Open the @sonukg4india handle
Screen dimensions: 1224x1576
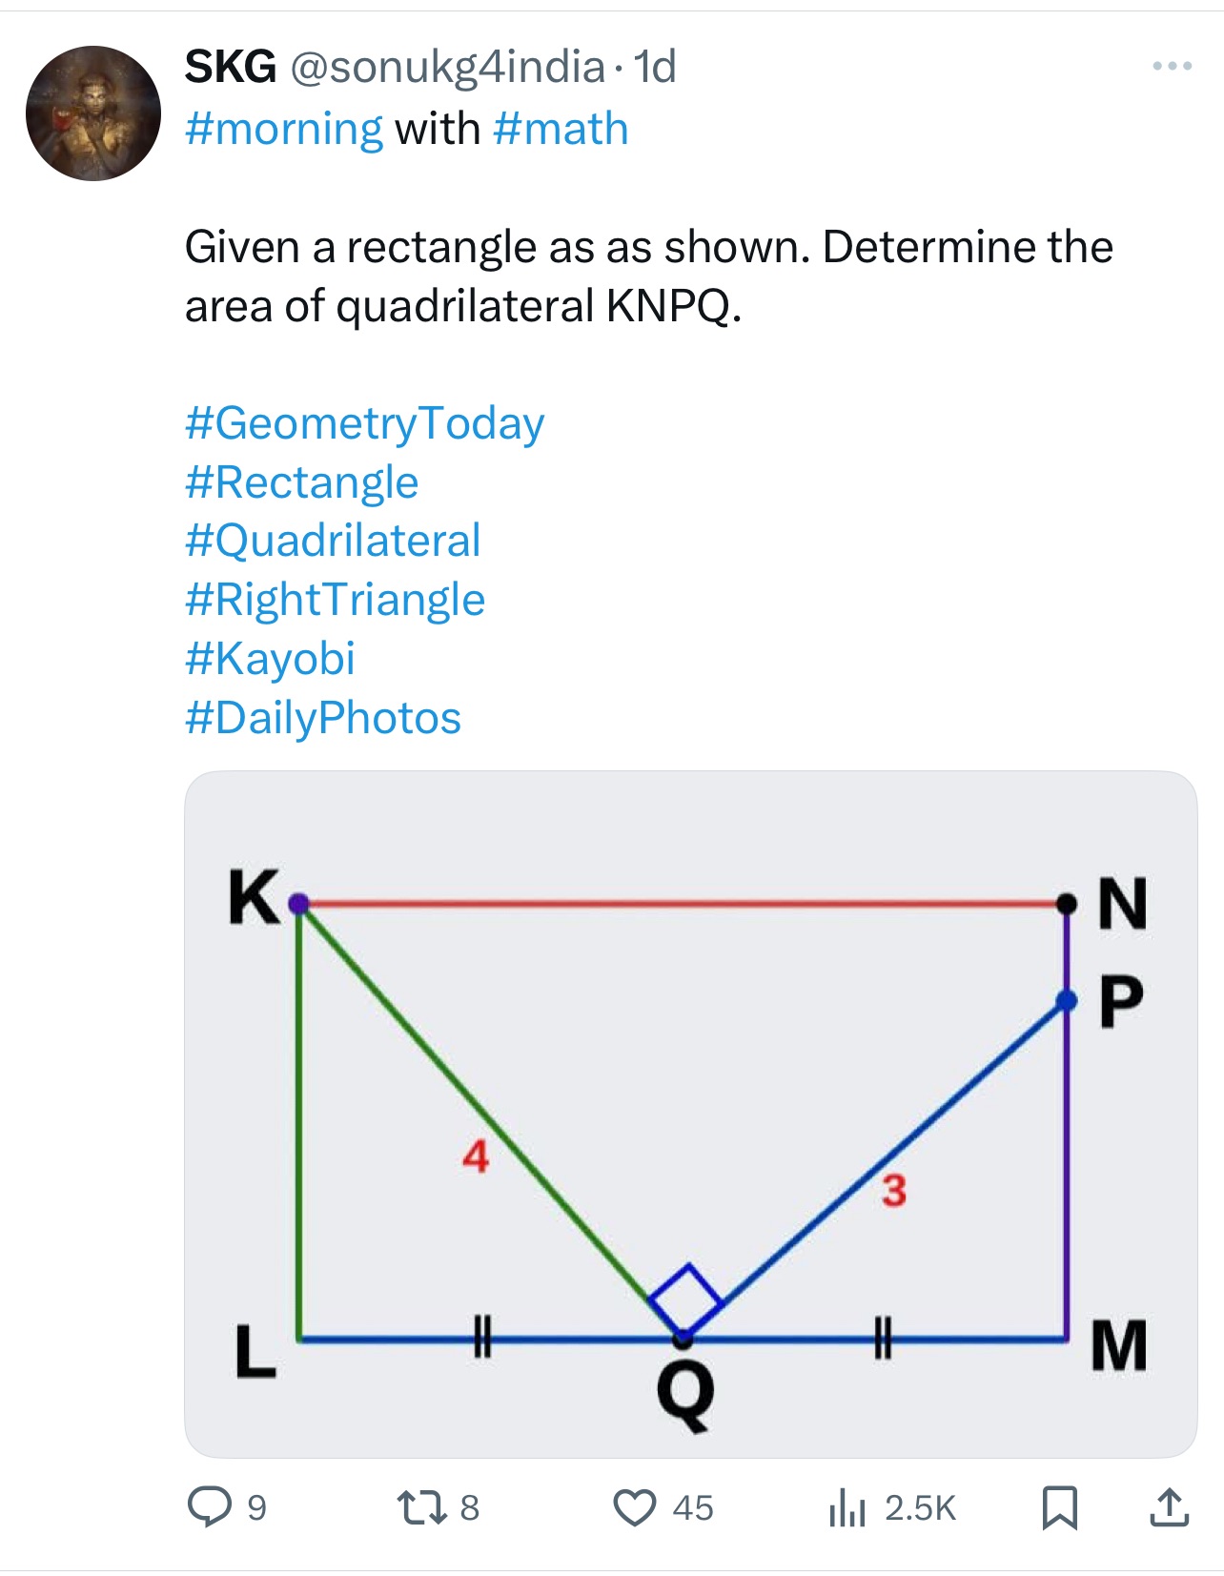point(447,68)
